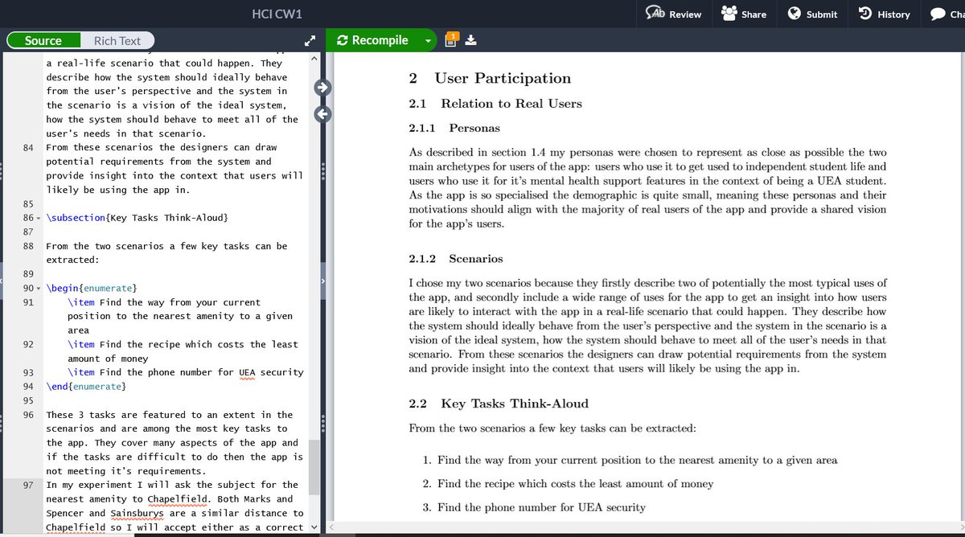Collapse the enumerate fold at line 90
The image size is (965, 537).
tap(39, 288)
